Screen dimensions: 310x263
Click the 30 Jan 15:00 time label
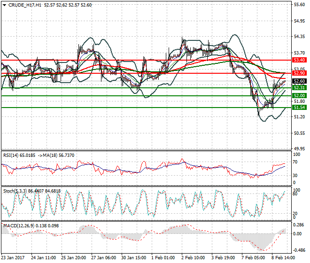coord(134,258)
